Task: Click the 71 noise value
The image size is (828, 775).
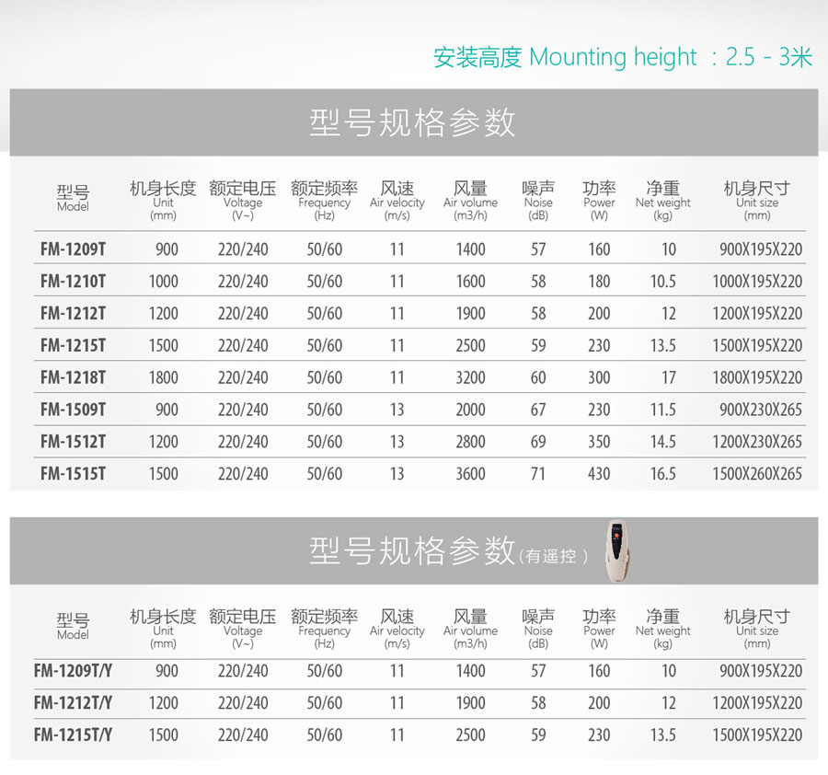Action: (538, 474)
